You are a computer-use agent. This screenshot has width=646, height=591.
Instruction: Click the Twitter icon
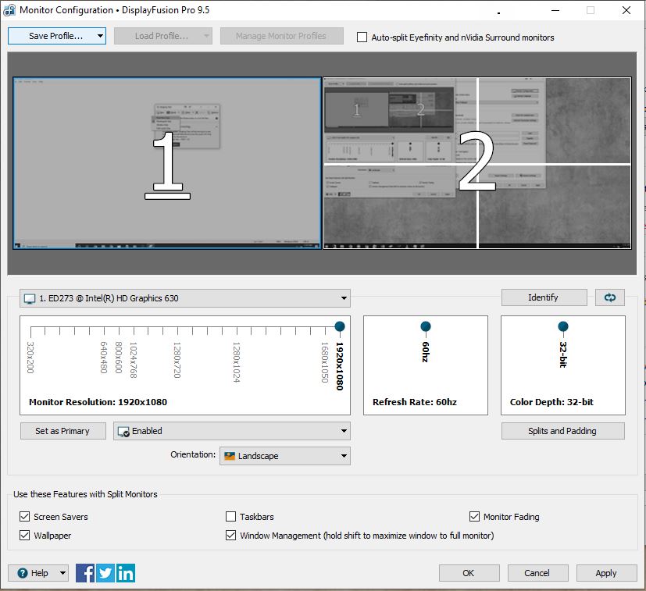[x=105, y=573]
